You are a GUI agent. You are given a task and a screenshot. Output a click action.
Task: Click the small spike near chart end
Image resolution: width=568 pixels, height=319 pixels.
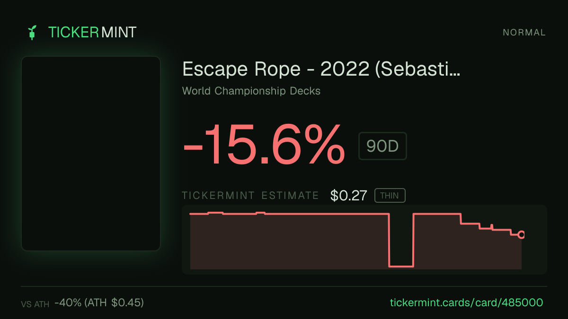point(492,227)
